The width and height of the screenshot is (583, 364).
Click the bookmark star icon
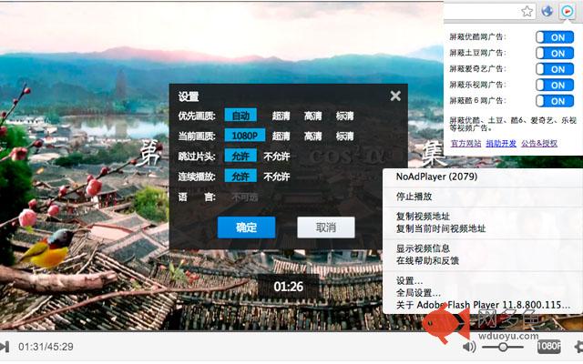527,12
